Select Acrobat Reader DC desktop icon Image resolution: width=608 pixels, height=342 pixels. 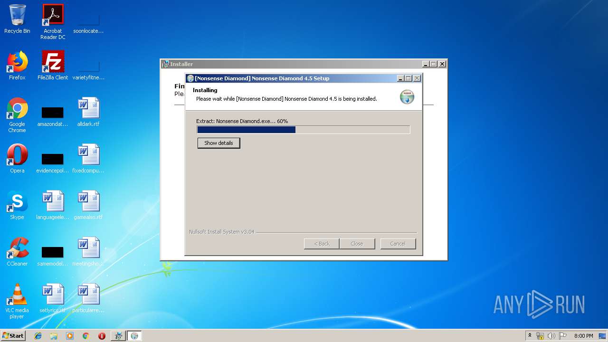(53, 22)
